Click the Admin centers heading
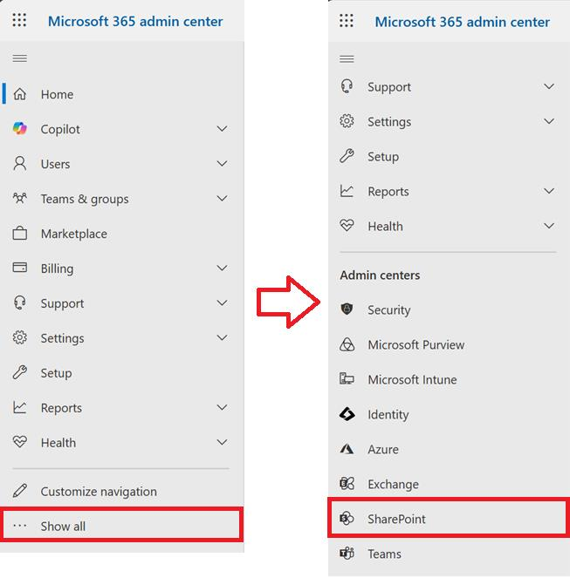Image resolution: width=570 pixels, height=578 pixels. pyautogui.click(x=380, y=275)
